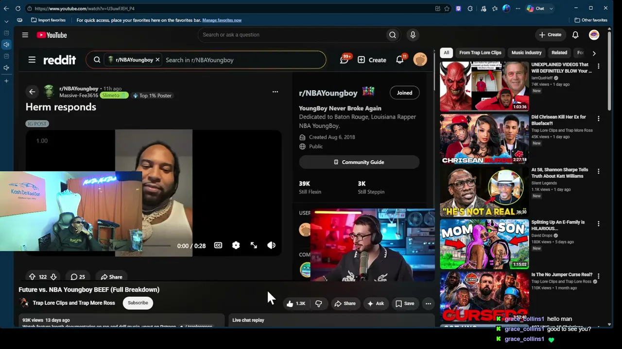The height and width of the screenshot is (349, 622).
Task: Select the From Trap Lore Clips chip
Action: click(480, 53)
